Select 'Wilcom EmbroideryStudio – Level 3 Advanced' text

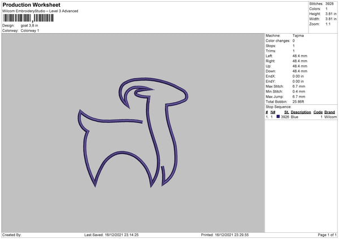(40, 11)
